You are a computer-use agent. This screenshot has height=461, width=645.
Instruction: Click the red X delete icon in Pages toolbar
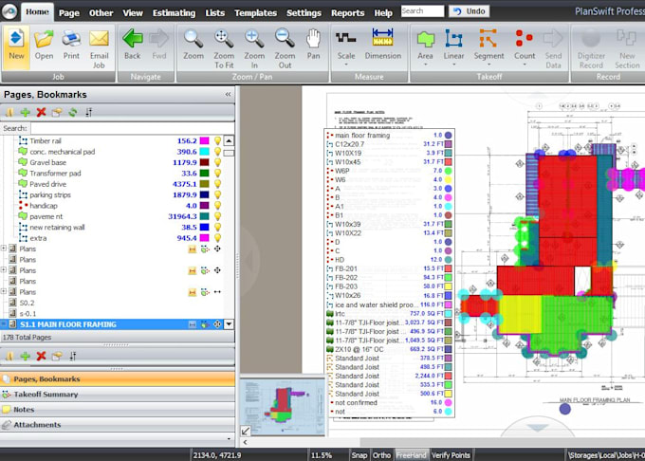click(x=41, y=112)
